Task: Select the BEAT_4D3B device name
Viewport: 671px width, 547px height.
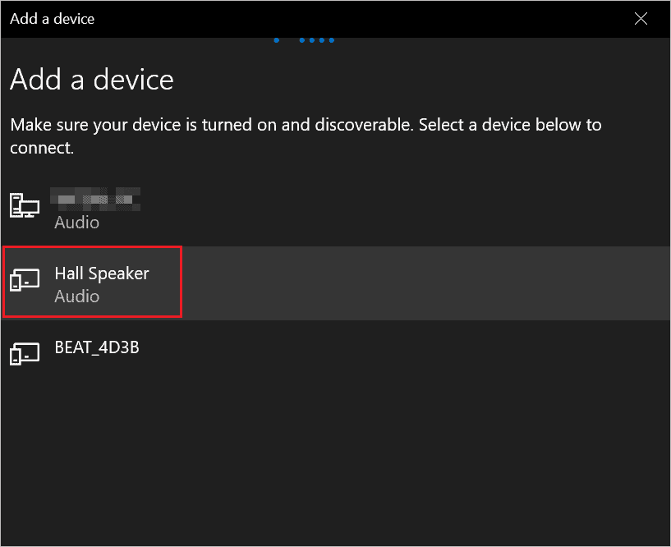Action: 97,347
